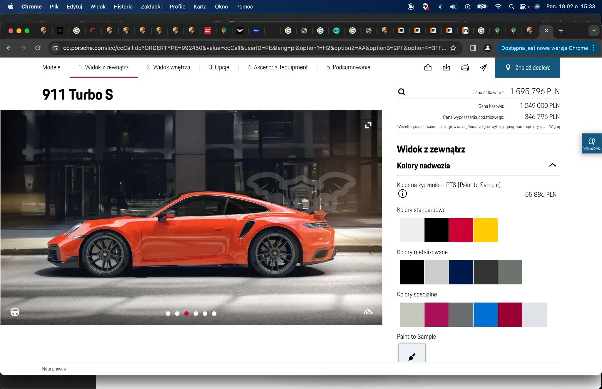Open the Historia menu
This screenshot has height=389, width=602.
pos(123,6)
